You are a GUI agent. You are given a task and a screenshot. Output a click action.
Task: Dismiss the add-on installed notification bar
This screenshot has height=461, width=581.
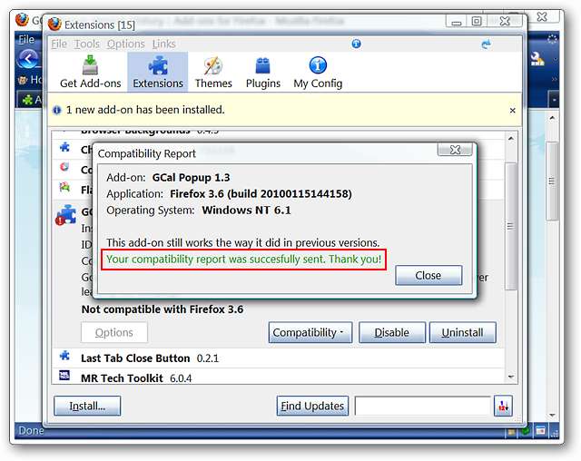pyautogui.click(x=512, y=111)
